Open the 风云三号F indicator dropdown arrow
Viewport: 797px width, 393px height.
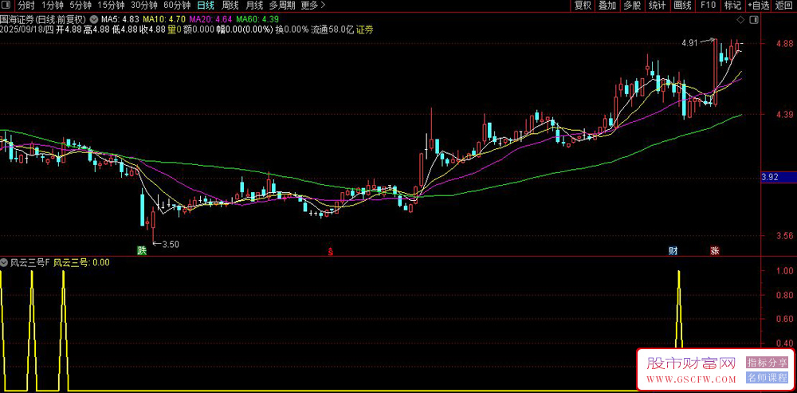coord(3,263)
